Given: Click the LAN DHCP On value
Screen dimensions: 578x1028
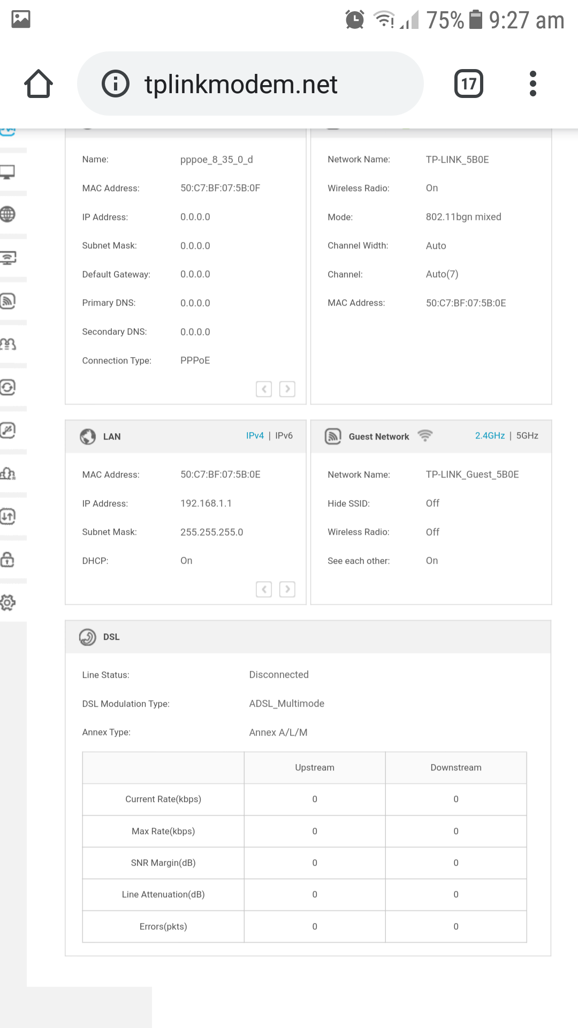Looking at the screenshot, I should [x=186, y=561].
